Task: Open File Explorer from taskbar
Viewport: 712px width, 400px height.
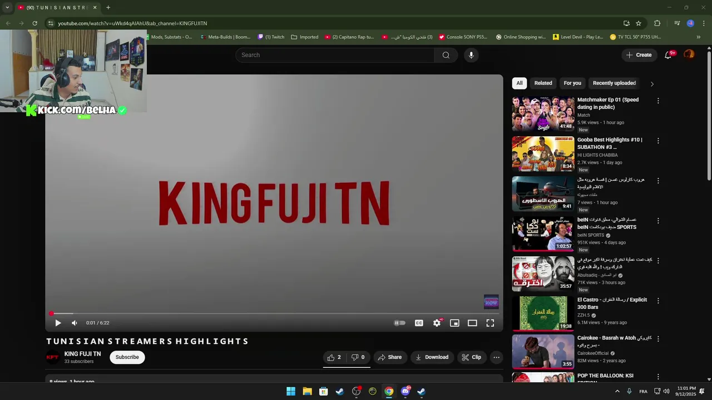Action: (307, 391)
